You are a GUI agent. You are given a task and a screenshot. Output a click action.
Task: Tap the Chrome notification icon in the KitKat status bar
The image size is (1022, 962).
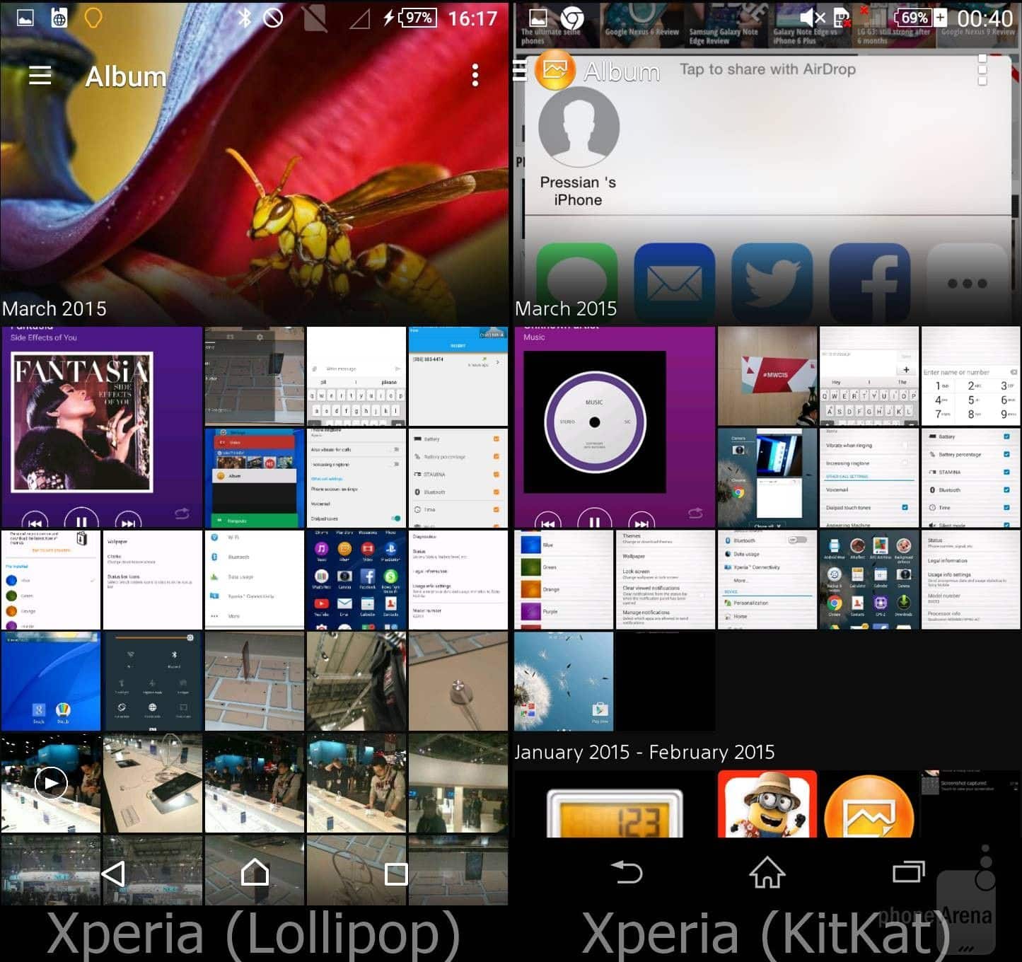(x=572, y=18)
